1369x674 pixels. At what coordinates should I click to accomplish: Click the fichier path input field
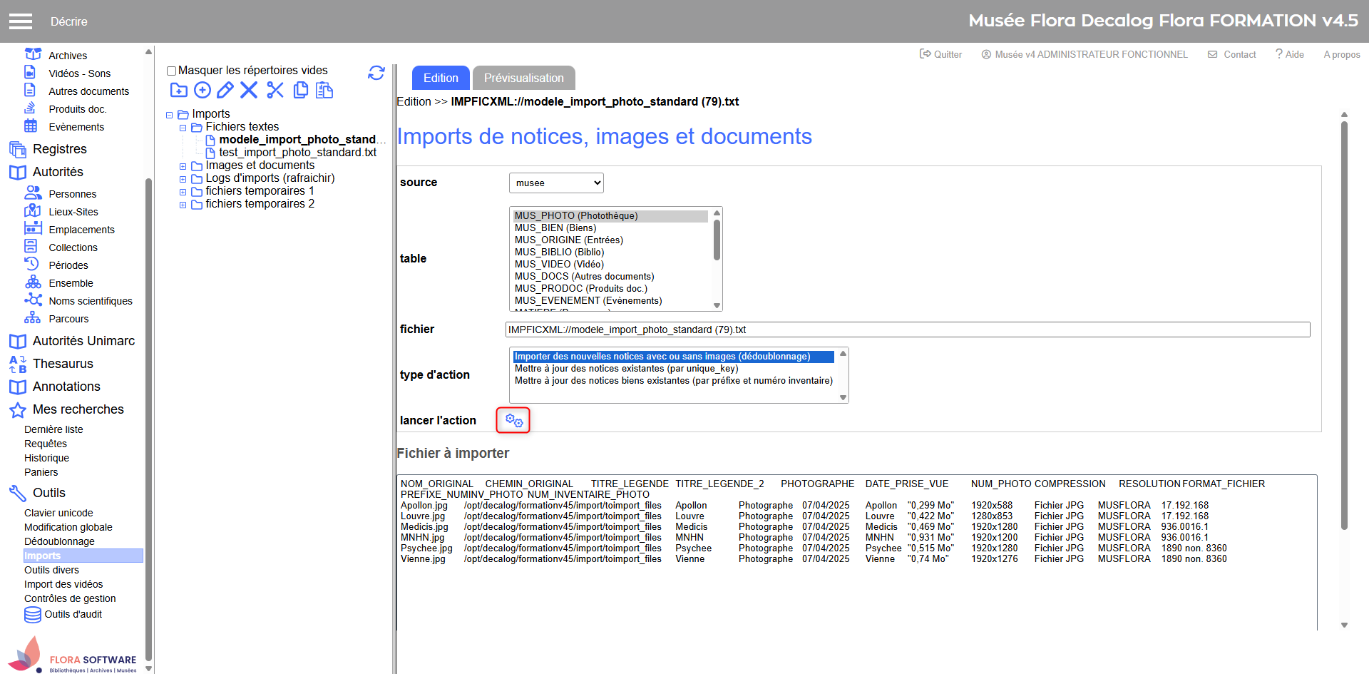(908, 330)
